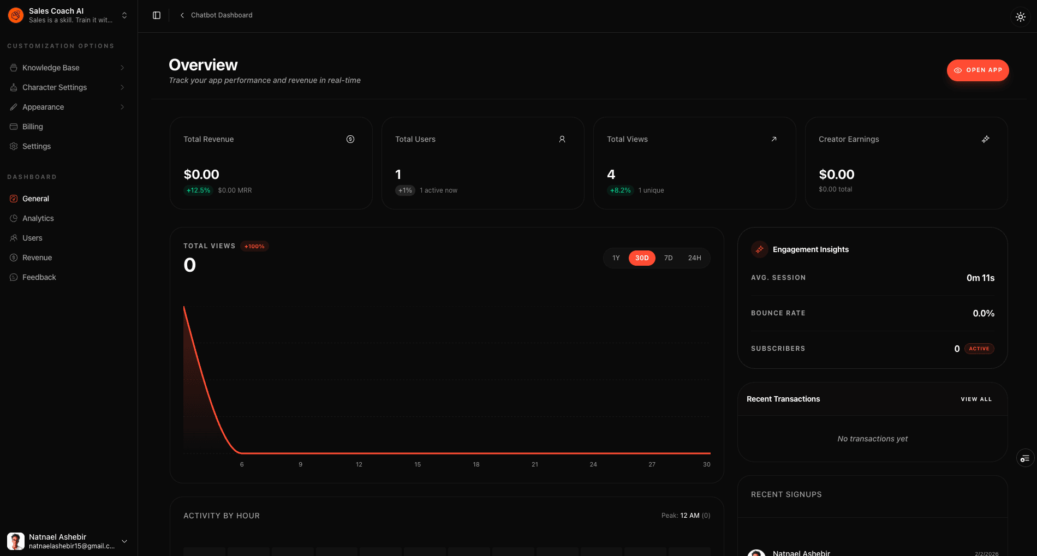
Task: Toggle the sidebar panel collapse icon
Action: 157,15
